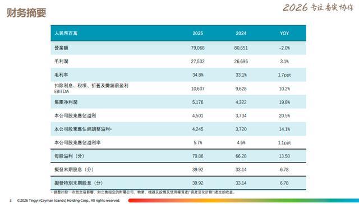The height and width of the screenshot is (204, 359).
Task: Click the 79.86 earnings per share value
Action: tap(198, 156)
